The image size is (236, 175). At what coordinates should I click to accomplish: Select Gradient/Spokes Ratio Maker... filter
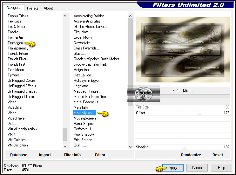pos(98,59)
